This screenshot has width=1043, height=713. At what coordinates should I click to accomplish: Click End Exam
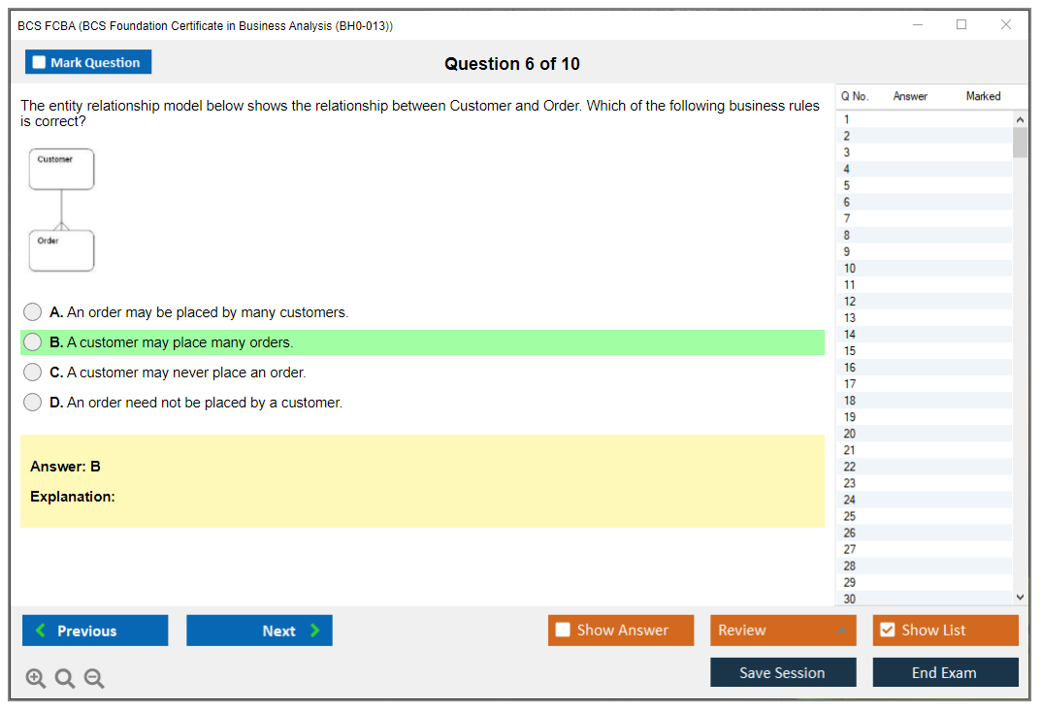coord(945,672)
